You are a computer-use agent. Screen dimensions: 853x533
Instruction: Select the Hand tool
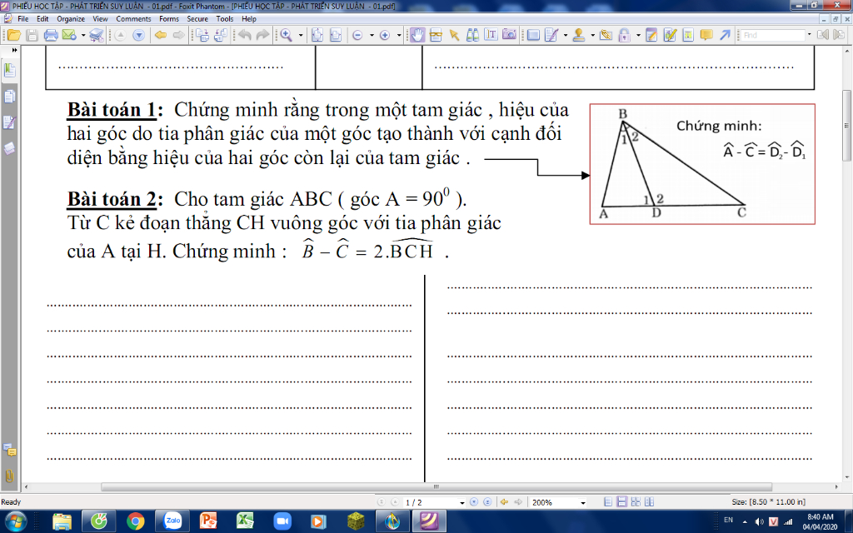click(x=417, y=35)
